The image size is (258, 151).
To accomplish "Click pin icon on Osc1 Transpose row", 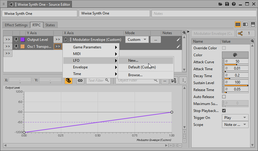I will pyautogui.click(x=16, y=47).
